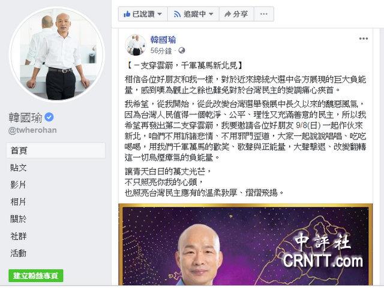Open the post's three-dot options menu
The width and height of the screenshot is (384, 288).
click(x=364, y=39)
